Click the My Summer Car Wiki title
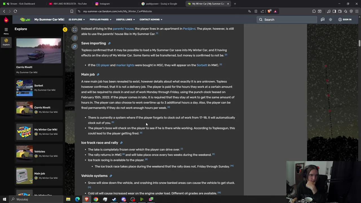Viewport: 361px width, 203px height. 49,19
